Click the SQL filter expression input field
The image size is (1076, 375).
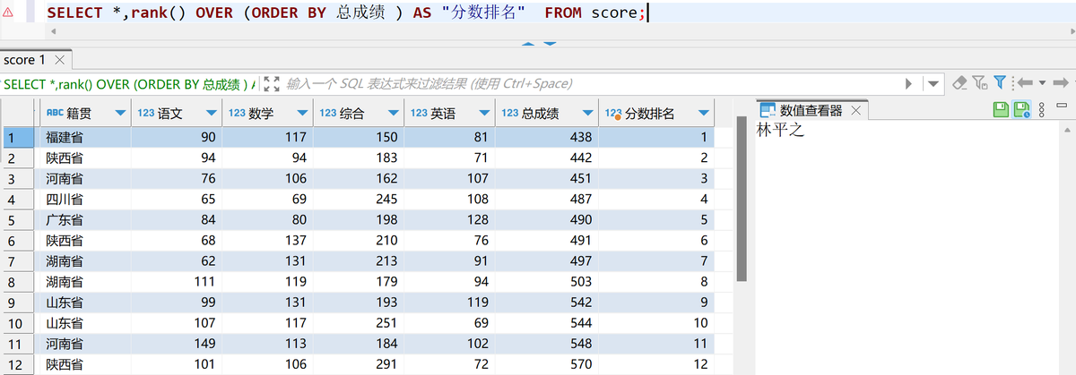click(592, 83)
